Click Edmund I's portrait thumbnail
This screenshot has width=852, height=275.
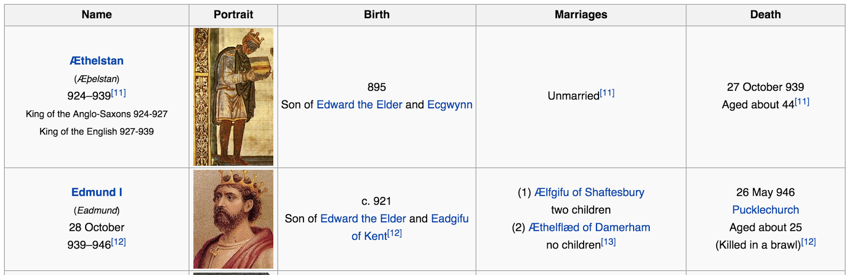coord(233,219)
